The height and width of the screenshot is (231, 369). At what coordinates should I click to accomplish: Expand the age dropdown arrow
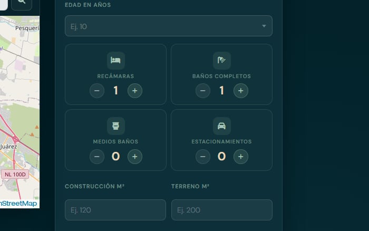(264, 26)
